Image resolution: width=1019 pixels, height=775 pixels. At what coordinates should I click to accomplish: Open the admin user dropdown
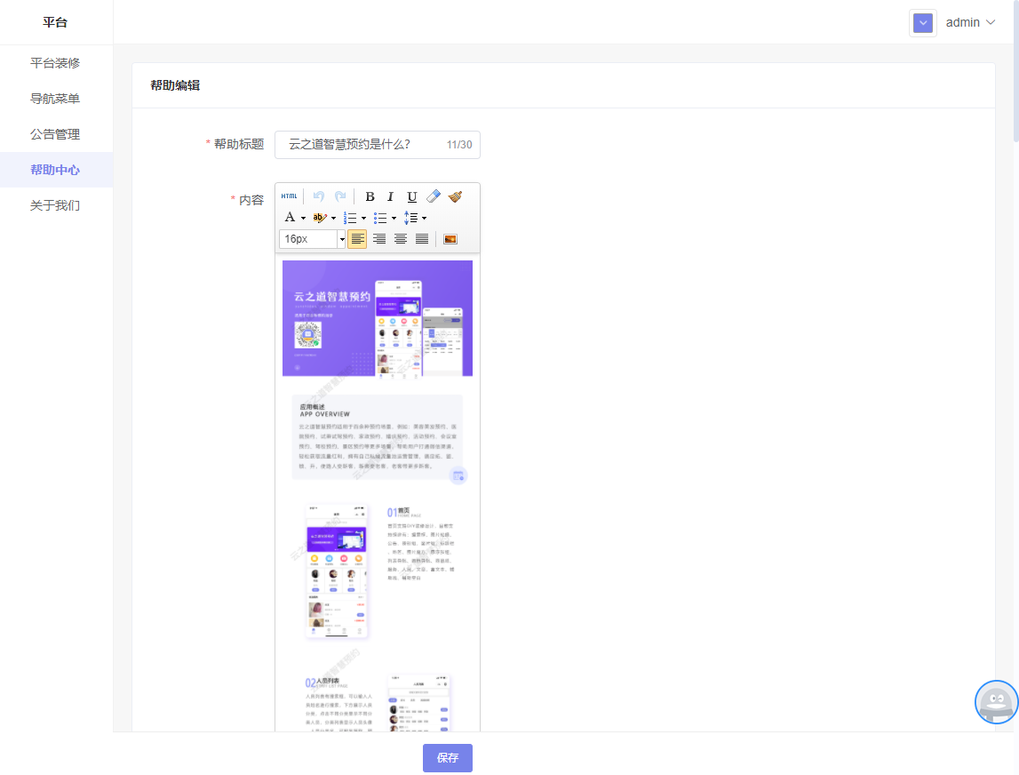tap(970, 23)
